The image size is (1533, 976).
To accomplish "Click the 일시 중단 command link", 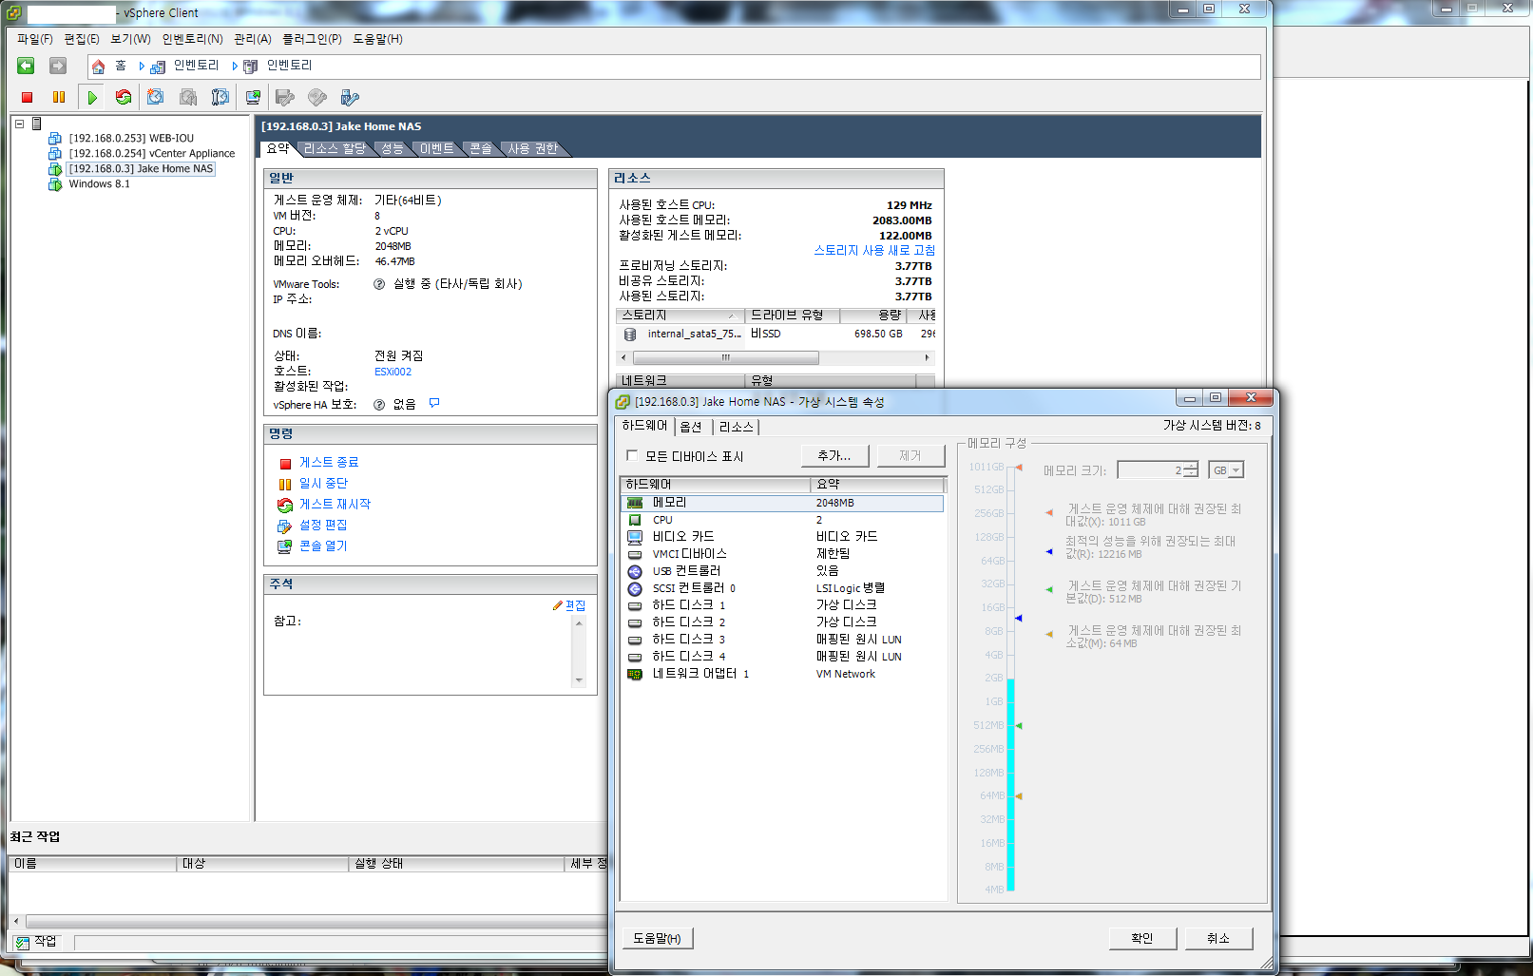I will pos(323,483).
